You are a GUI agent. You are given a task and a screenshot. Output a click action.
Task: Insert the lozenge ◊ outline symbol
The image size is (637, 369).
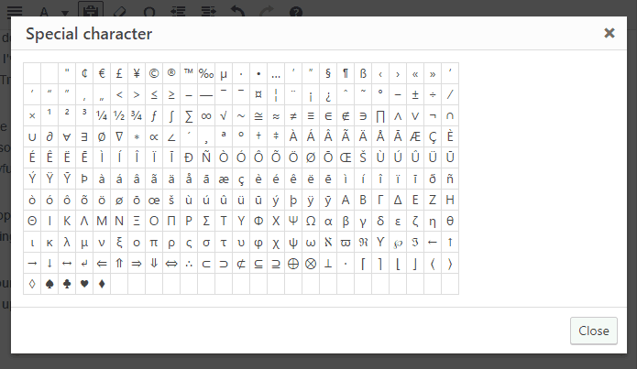(x=32, y=284)
